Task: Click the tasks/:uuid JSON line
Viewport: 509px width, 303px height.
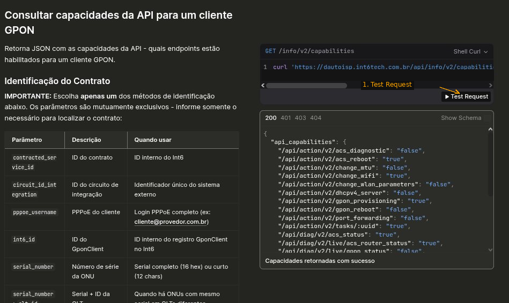Action: 344,226
